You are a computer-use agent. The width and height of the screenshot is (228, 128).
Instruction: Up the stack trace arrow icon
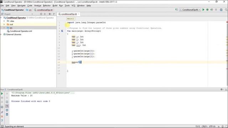click(7, 94)
